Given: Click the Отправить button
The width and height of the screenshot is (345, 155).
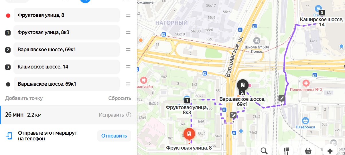Looking at the screenshot, I should pyautogui.click(x=114, y=136).
